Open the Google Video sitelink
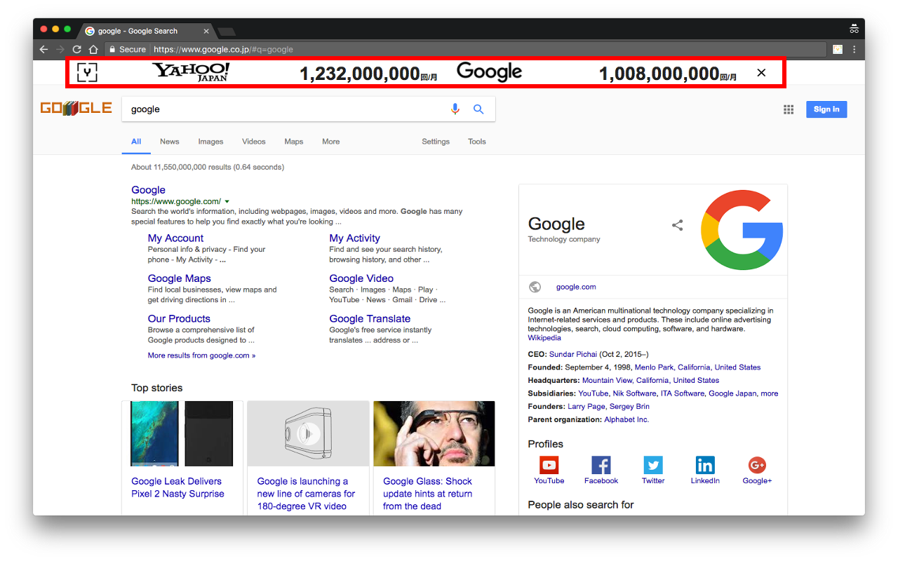 pos(361,278)
